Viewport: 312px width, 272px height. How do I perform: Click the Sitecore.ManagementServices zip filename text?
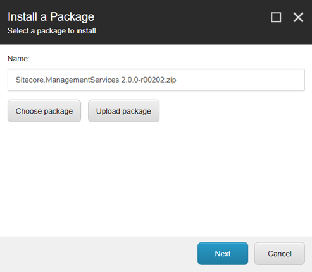pyautogui.click(x=96, y=80)
